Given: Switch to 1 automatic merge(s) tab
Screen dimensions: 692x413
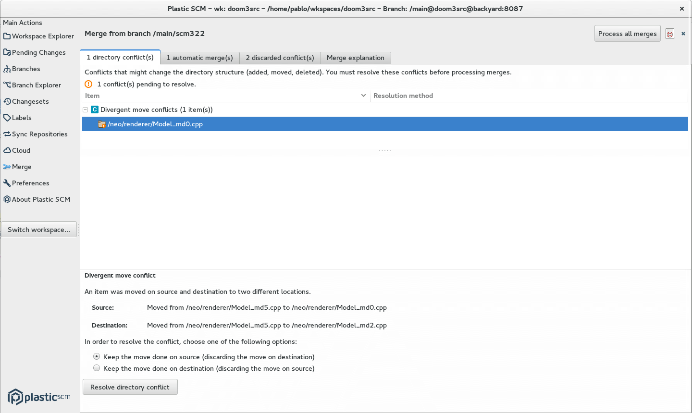Looking at the screenshot, I should [x=200, y=58].
